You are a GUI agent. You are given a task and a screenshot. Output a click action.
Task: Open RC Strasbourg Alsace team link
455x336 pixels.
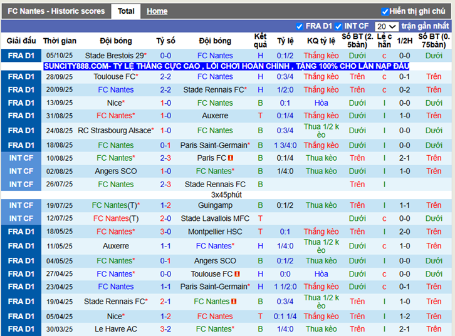point(115,130)
